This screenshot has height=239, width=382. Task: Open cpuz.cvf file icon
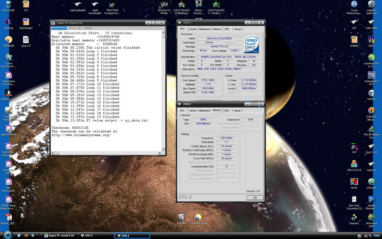coord(26,42)
